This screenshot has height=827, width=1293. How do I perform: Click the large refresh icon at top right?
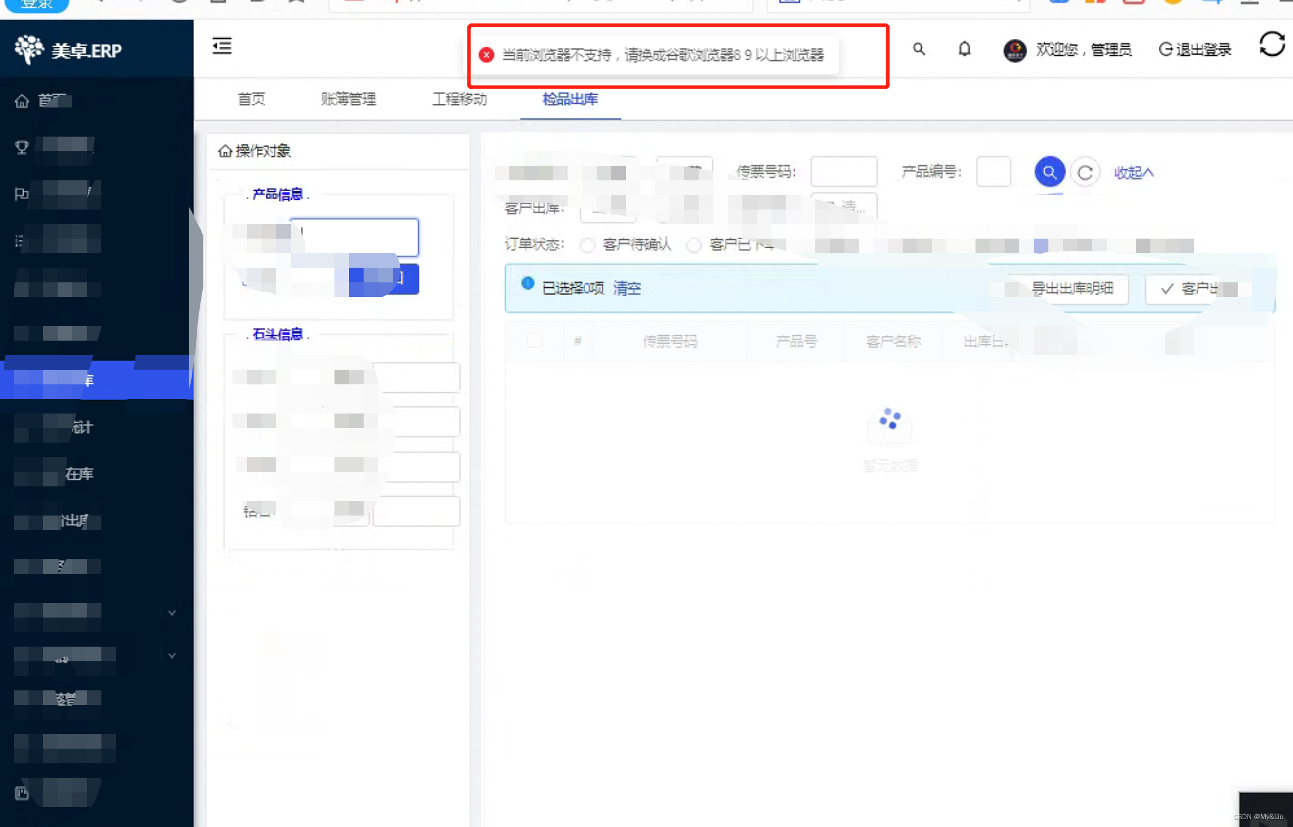point(1272,44)
